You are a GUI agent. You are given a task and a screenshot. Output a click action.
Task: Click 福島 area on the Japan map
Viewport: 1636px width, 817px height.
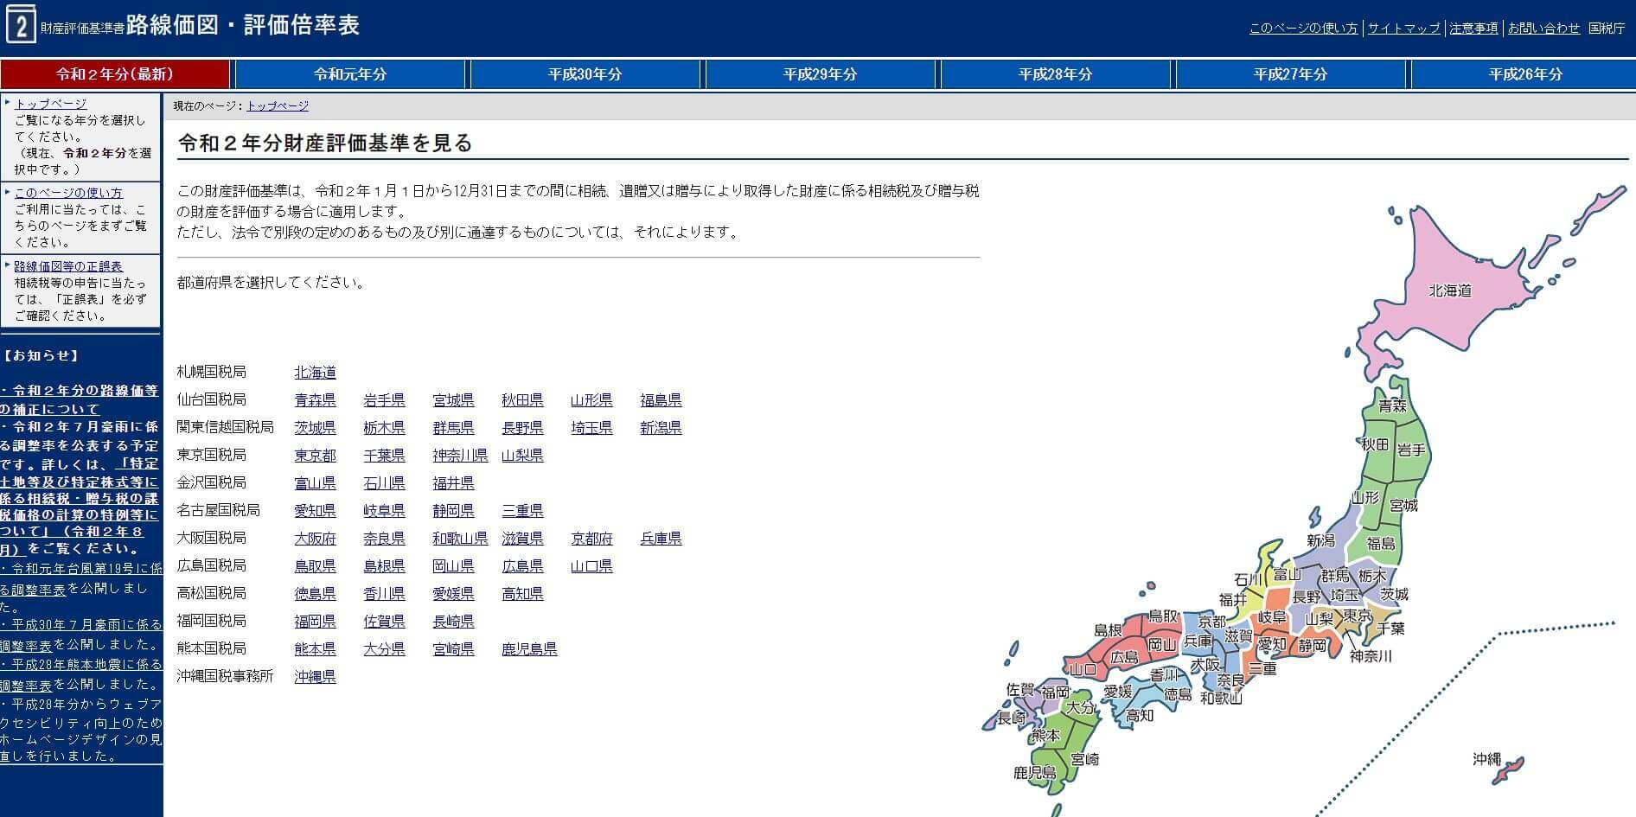point(1381,544)
